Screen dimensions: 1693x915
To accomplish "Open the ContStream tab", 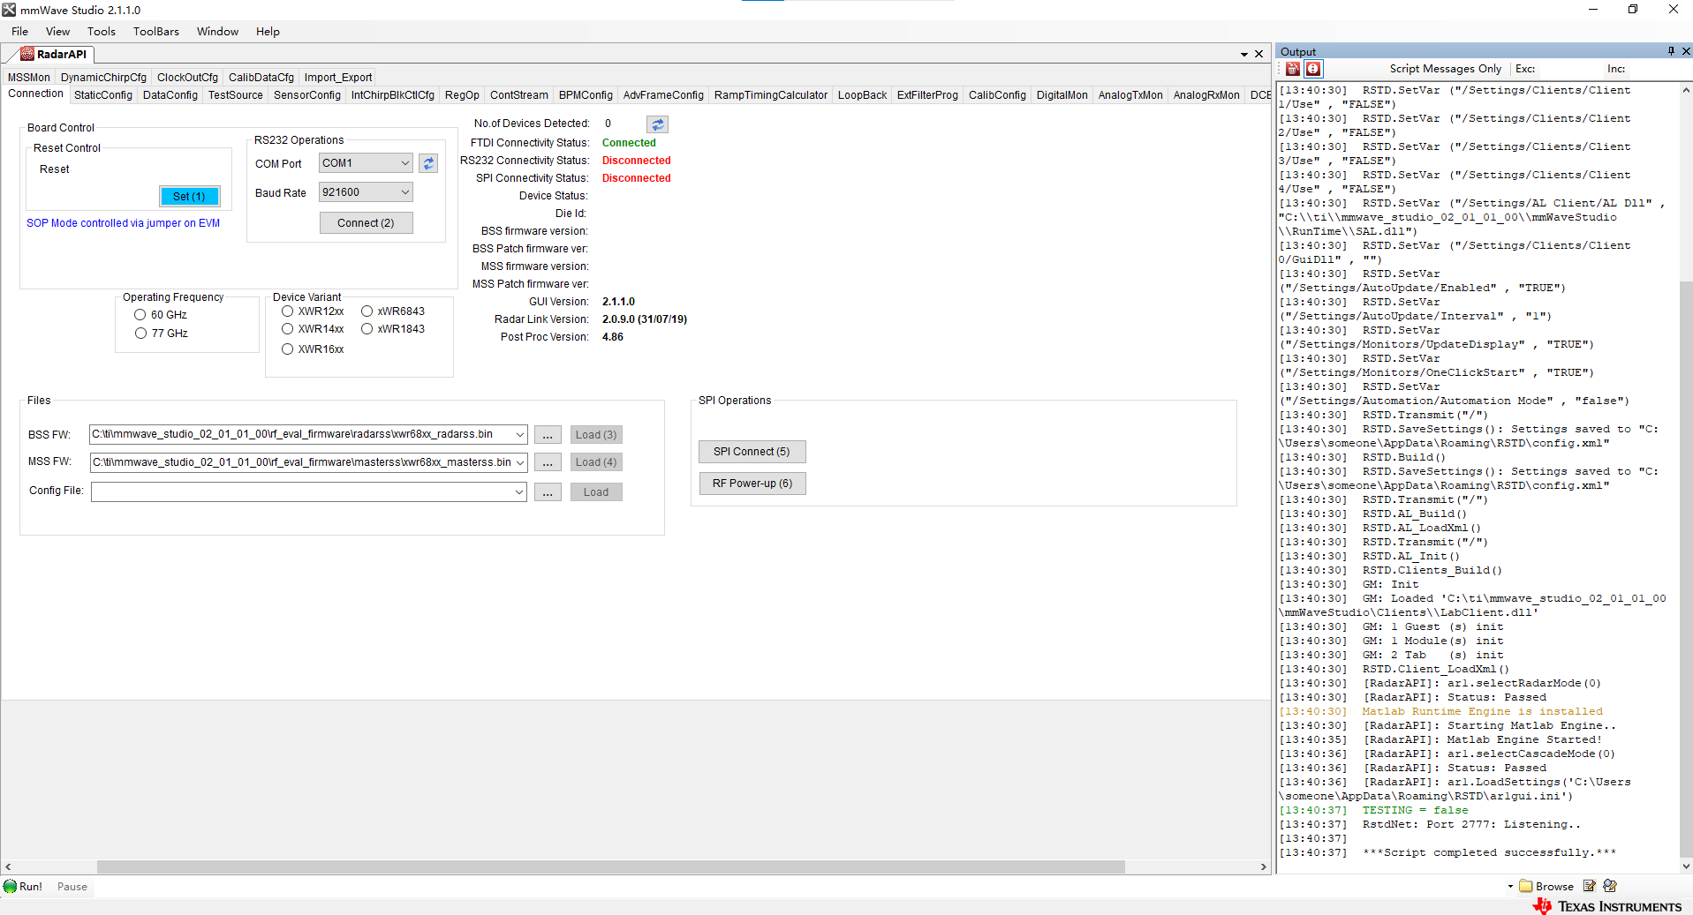I will point(518,95).
